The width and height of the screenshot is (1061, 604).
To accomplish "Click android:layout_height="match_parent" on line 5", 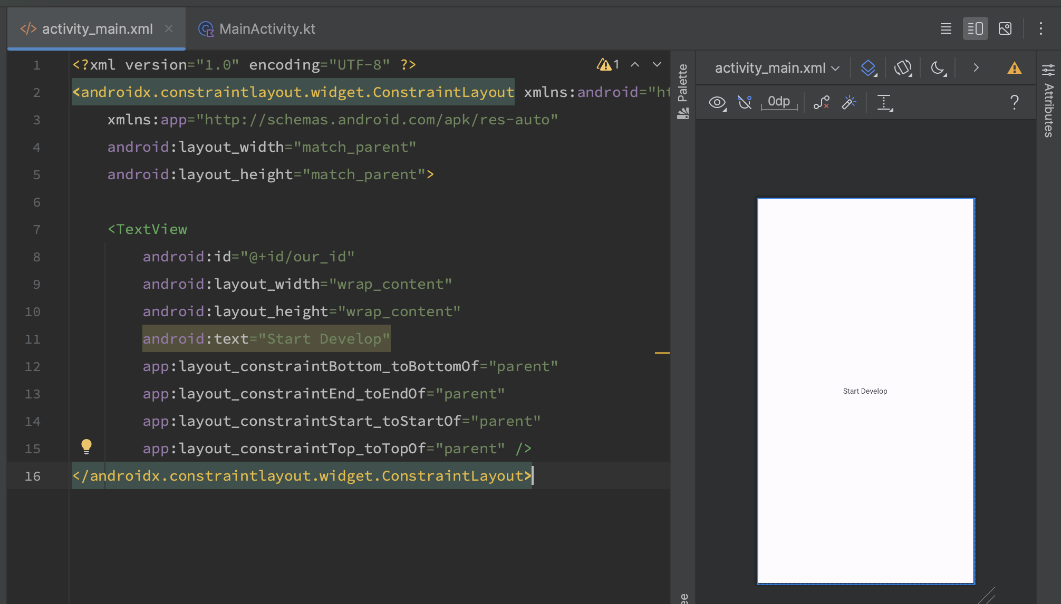I will tap(271, 174).
